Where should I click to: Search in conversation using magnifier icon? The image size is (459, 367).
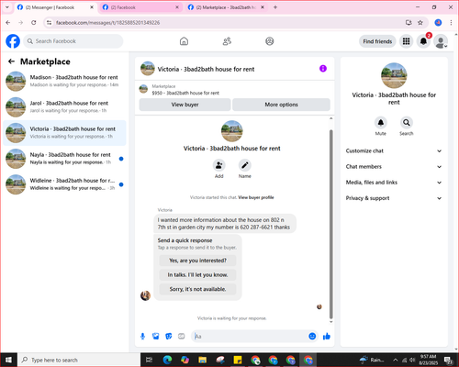[407, 123]
